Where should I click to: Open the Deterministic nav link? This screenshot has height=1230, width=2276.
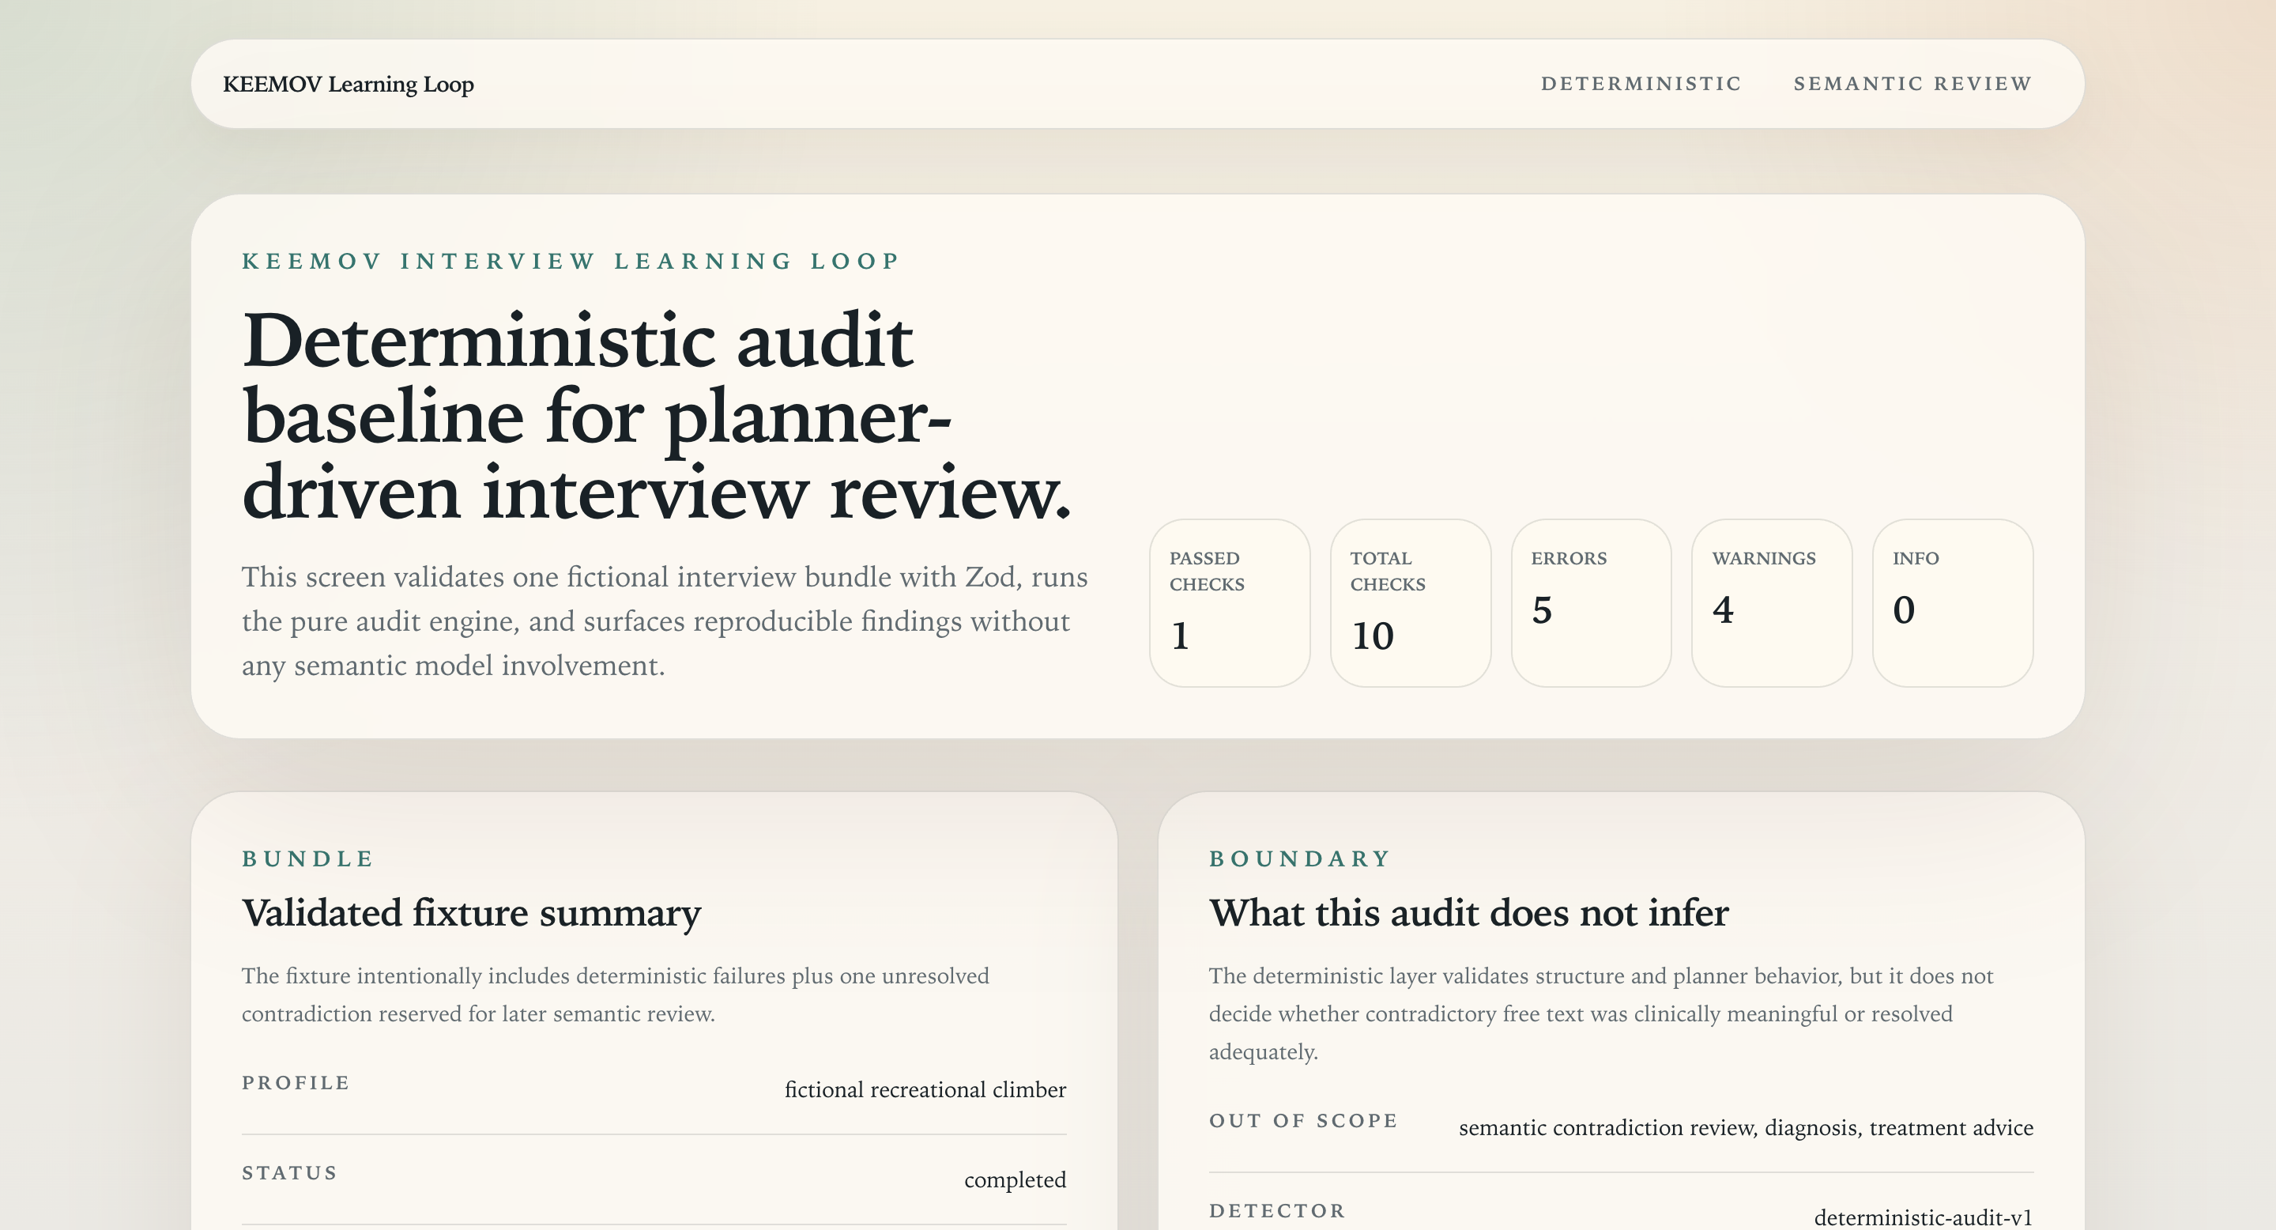(1641, 84)
